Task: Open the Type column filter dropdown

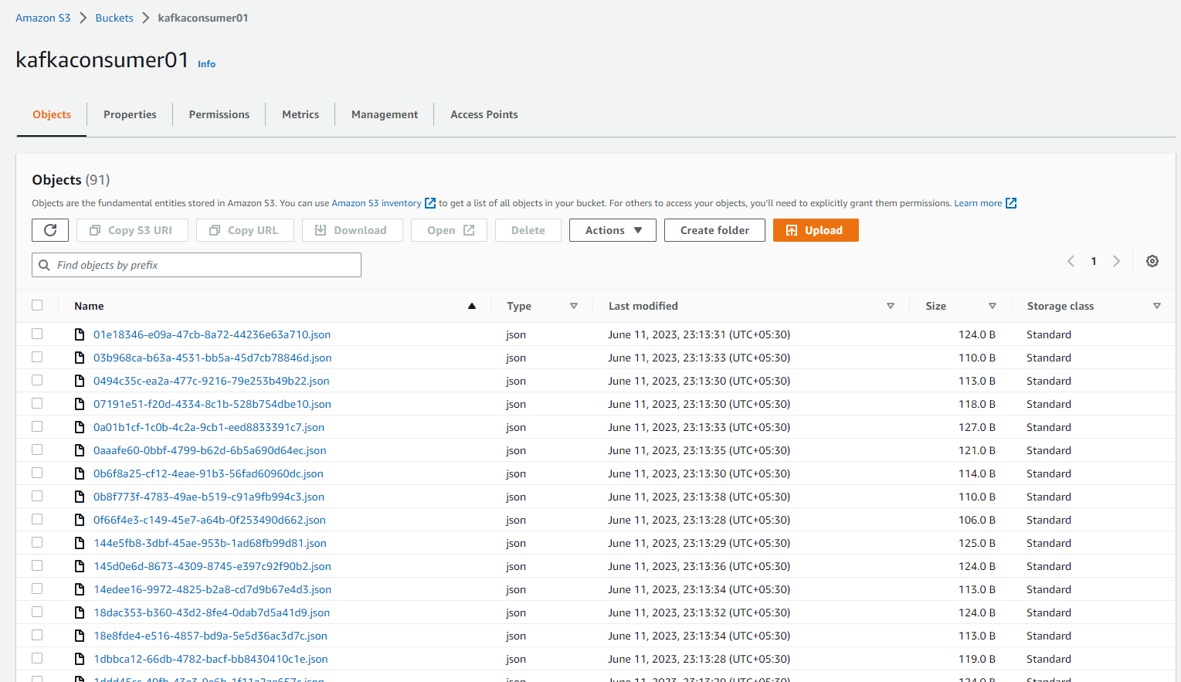Action: pyautogui.click(x=574, y=306)
